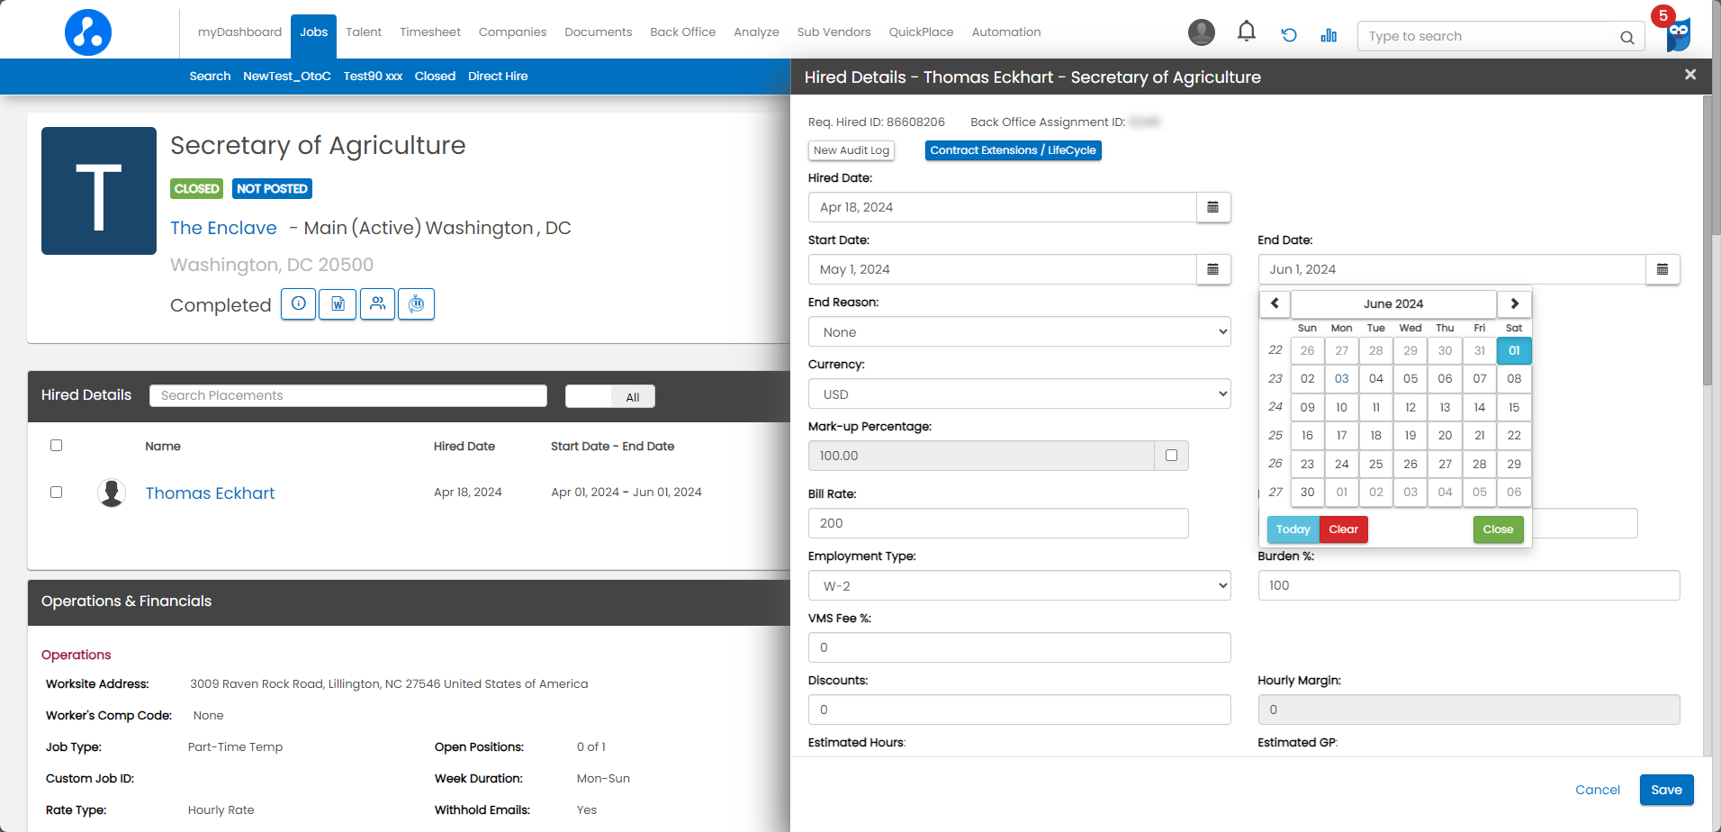Go to next month in calendar
Screen dimensions: 1721x832
[x=1514, y=303]
